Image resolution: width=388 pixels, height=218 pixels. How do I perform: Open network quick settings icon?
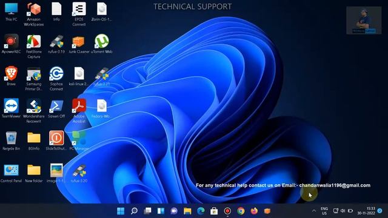pos(335,211)
